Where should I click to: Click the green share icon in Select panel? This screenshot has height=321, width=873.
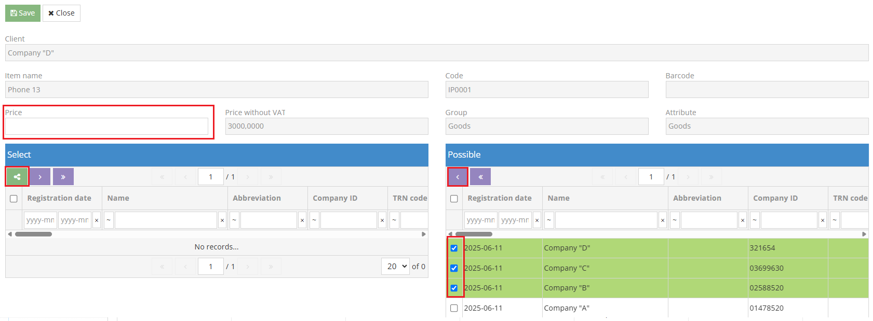17,177
